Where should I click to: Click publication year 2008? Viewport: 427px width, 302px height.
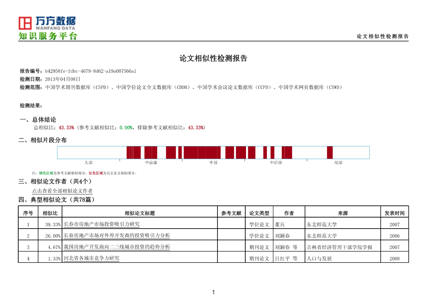[x=395, y=259]
